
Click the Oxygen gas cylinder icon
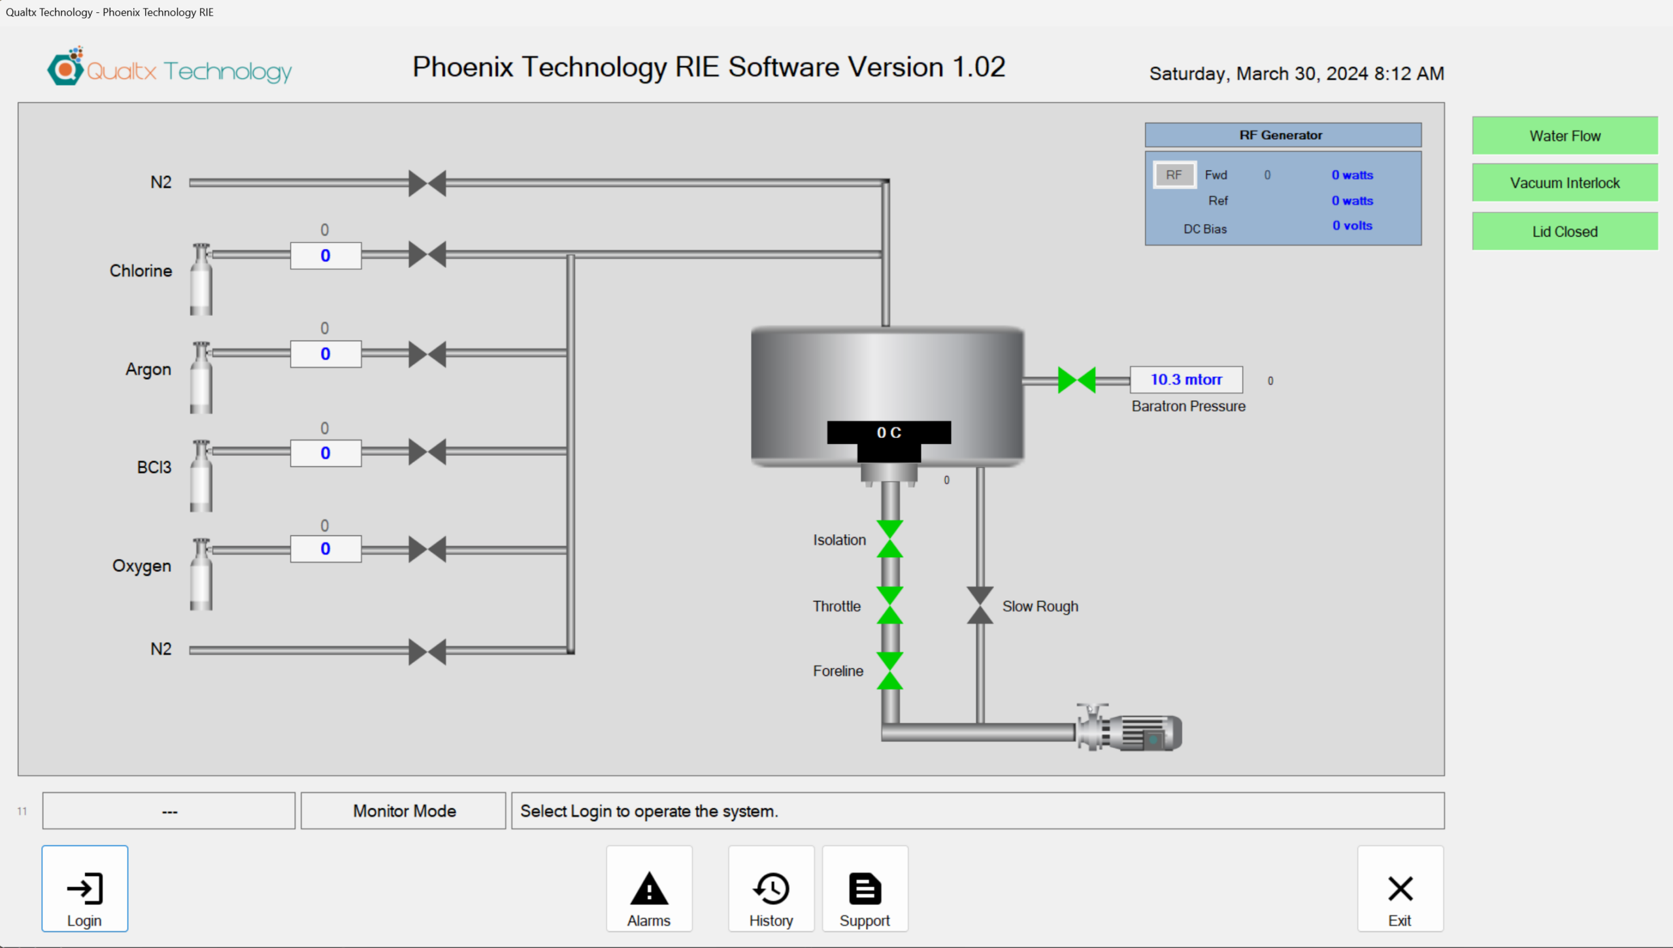(201, 574)
